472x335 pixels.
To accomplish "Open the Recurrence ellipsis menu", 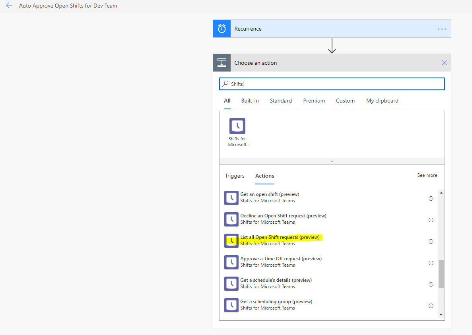I will pos(442,28).
